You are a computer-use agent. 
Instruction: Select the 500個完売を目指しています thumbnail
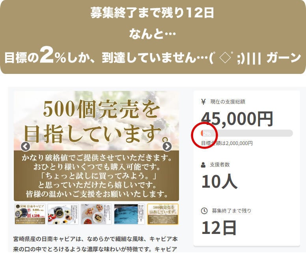point(163,214)
